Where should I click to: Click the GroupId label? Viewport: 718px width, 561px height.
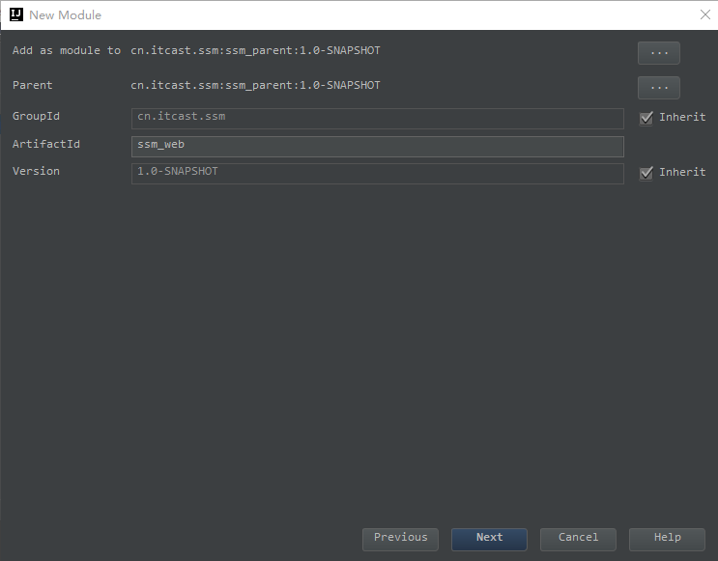click(36, 116)
